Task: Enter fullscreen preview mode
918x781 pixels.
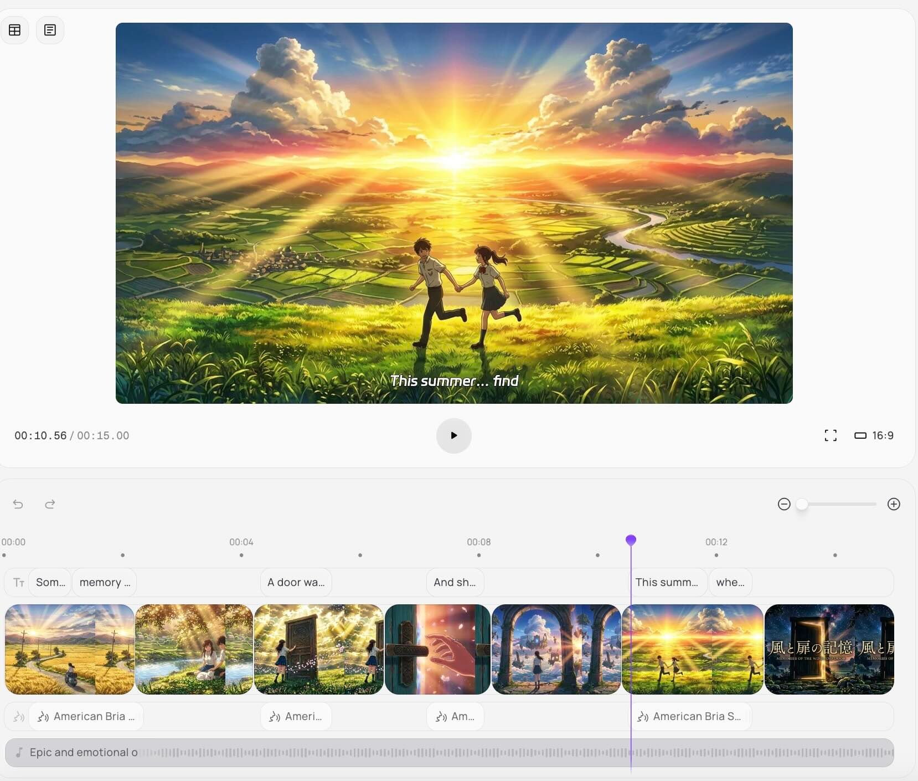Action: tap(830, 435)
